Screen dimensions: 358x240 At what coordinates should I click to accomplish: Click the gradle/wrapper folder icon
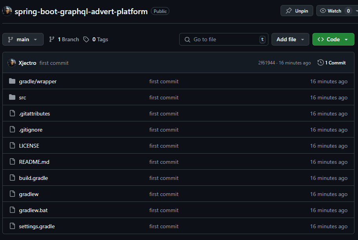(x=12, y=81)
